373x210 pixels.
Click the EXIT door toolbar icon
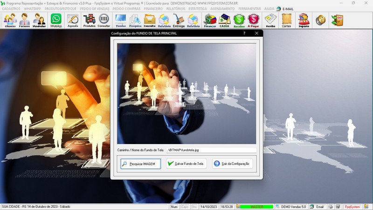pyautogui.click(x=337, y=20)
